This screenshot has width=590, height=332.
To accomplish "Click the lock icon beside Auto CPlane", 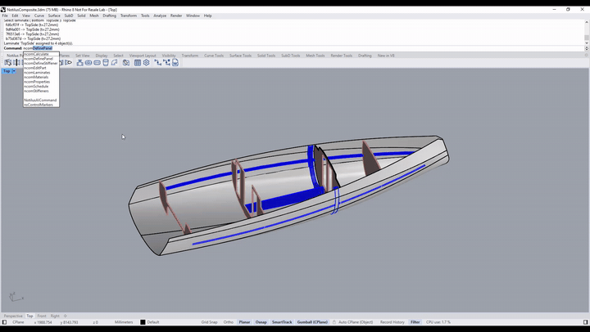I will click(x=334, y=322).
